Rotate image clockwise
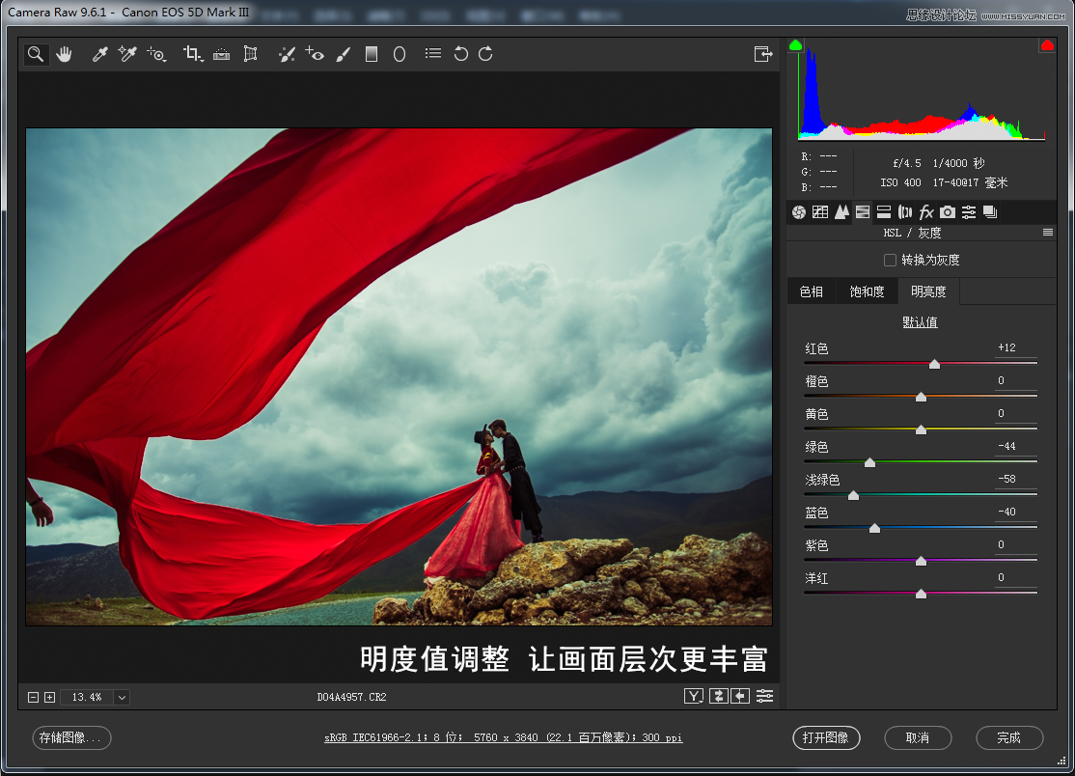 tap(486, 54)
